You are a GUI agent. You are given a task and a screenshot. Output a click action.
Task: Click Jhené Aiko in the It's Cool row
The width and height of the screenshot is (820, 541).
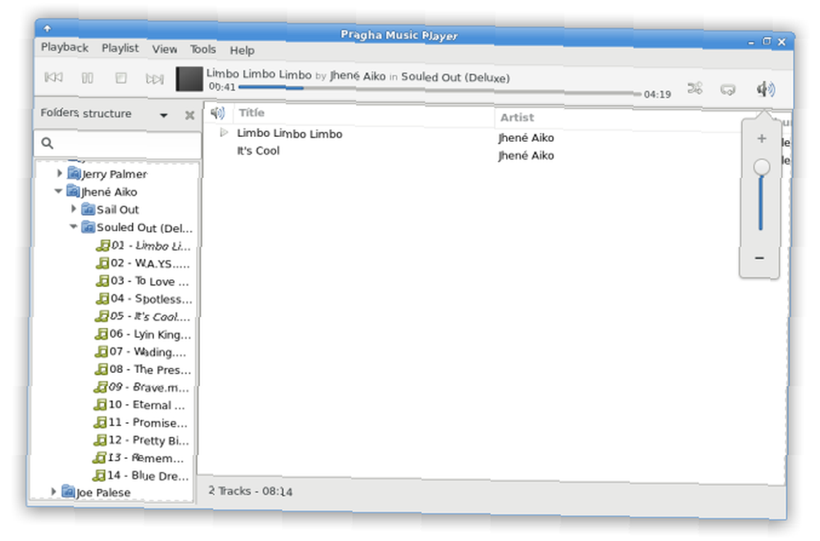526,156
